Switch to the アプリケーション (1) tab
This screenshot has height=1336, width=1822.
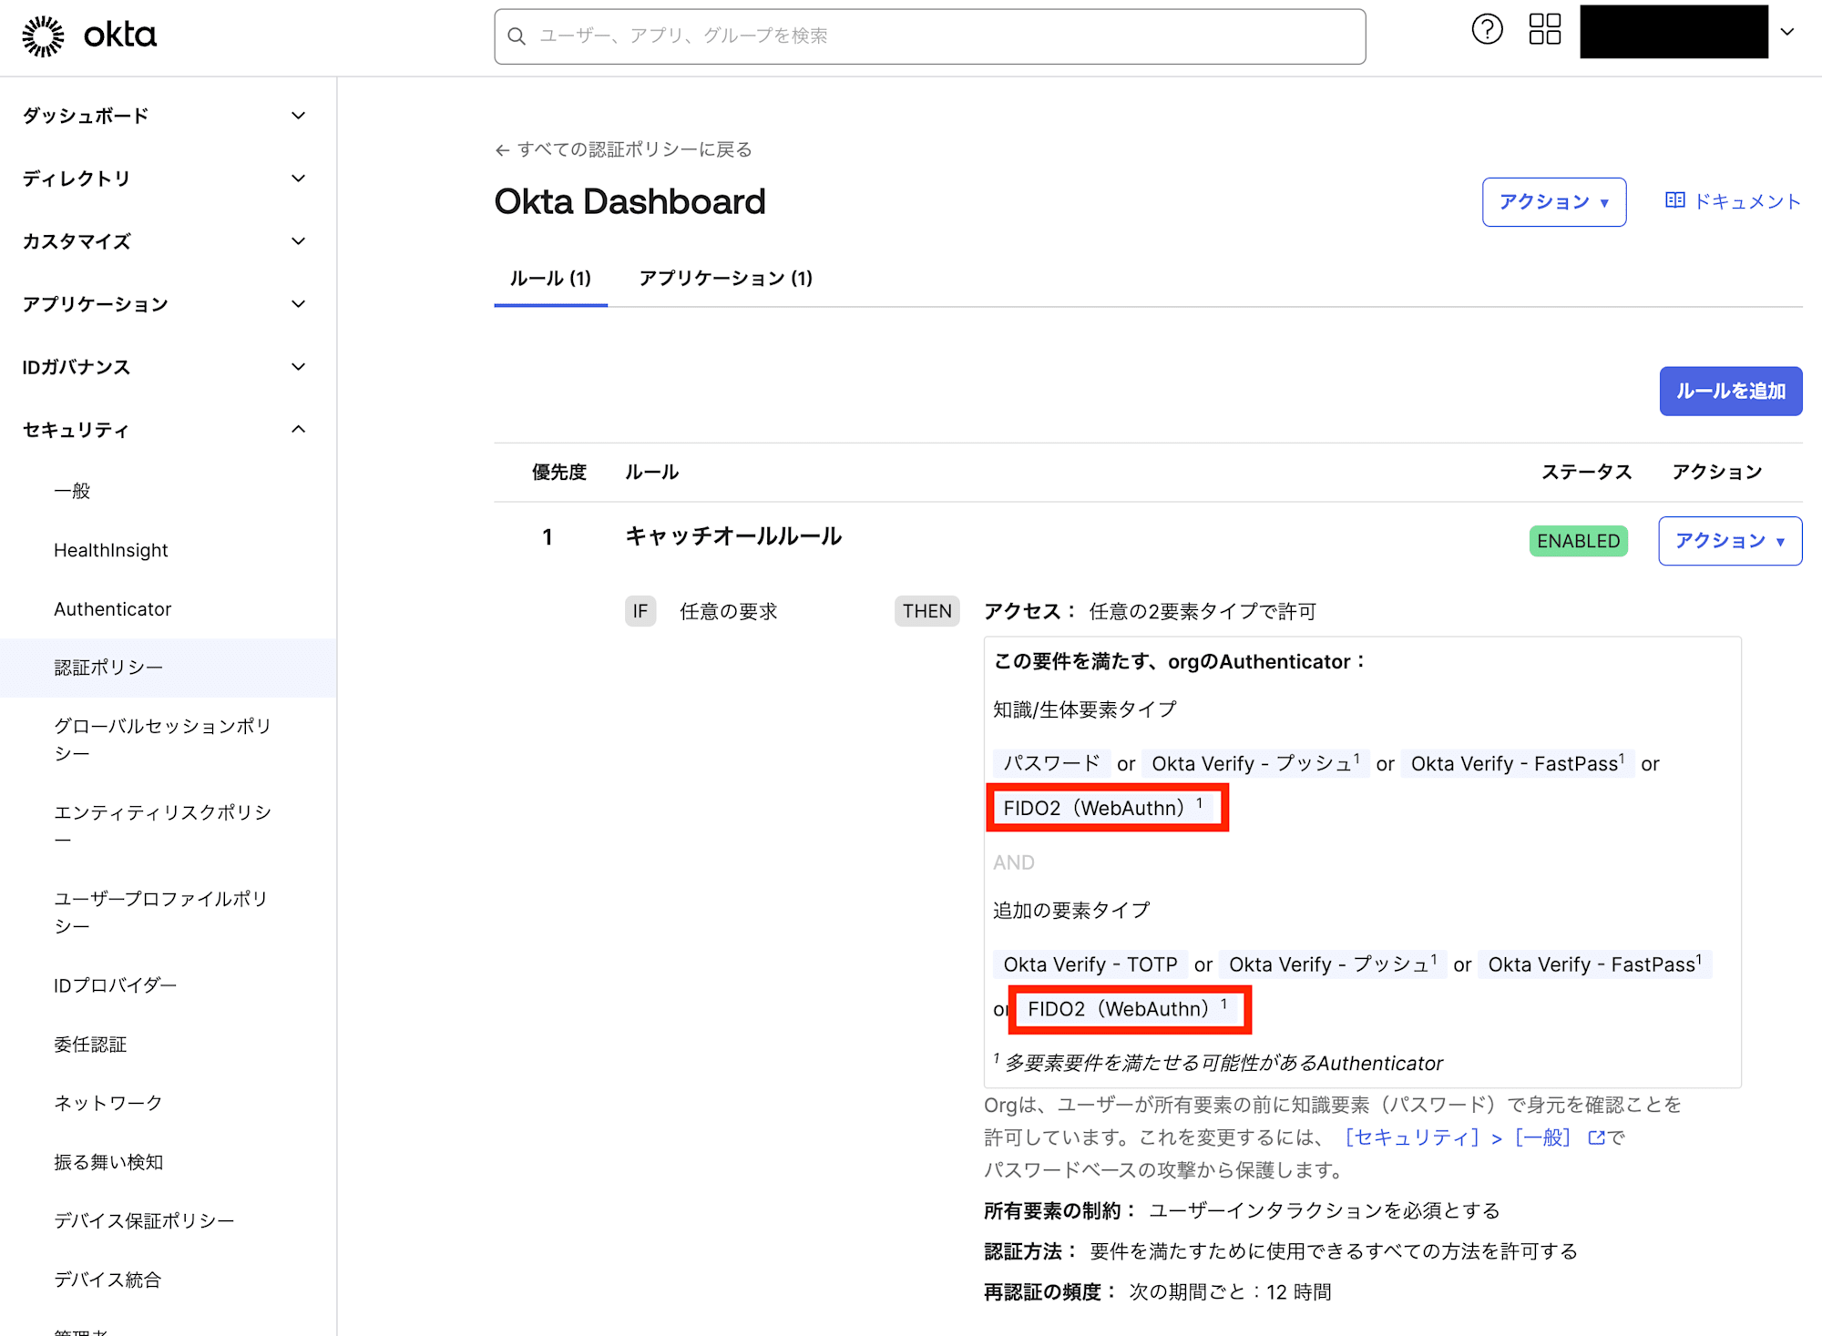coord(725,279)
